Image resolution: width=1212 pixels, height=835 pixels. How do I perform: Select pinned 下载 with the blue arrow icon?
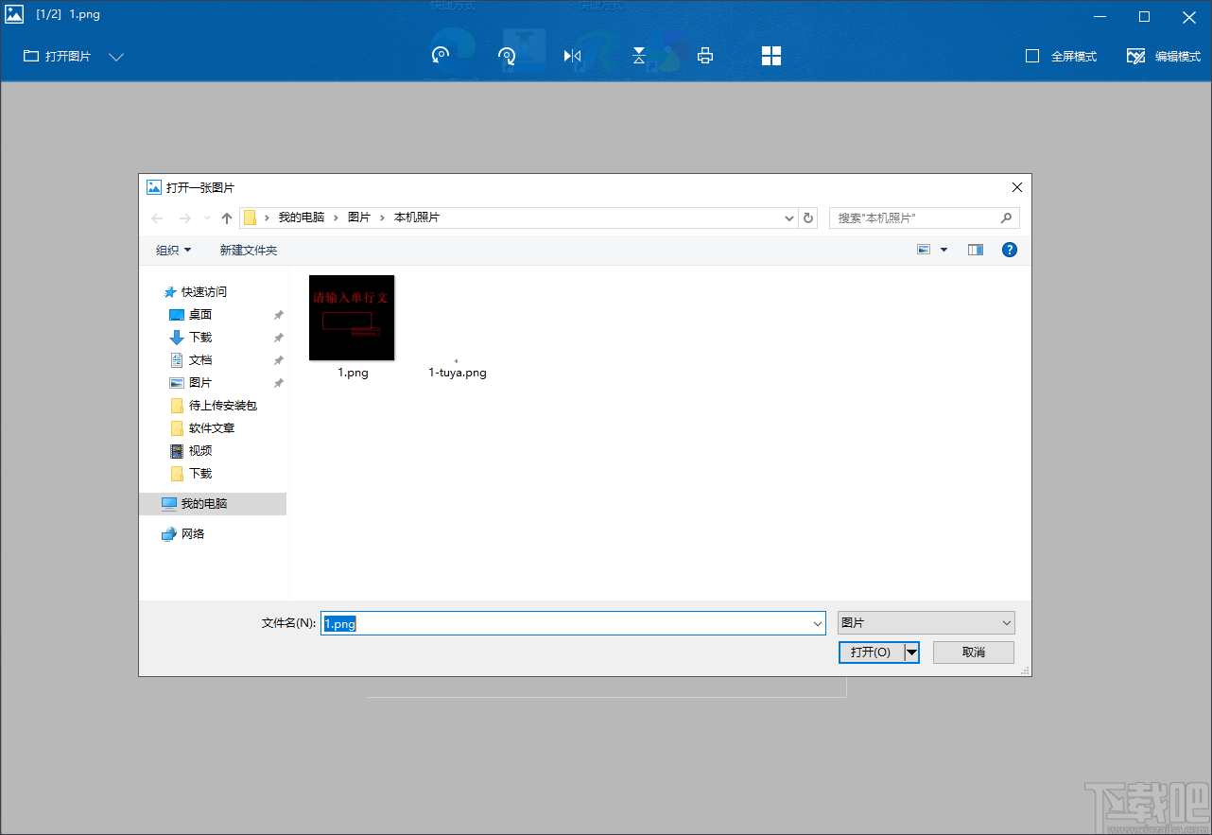tap(199, 337)
